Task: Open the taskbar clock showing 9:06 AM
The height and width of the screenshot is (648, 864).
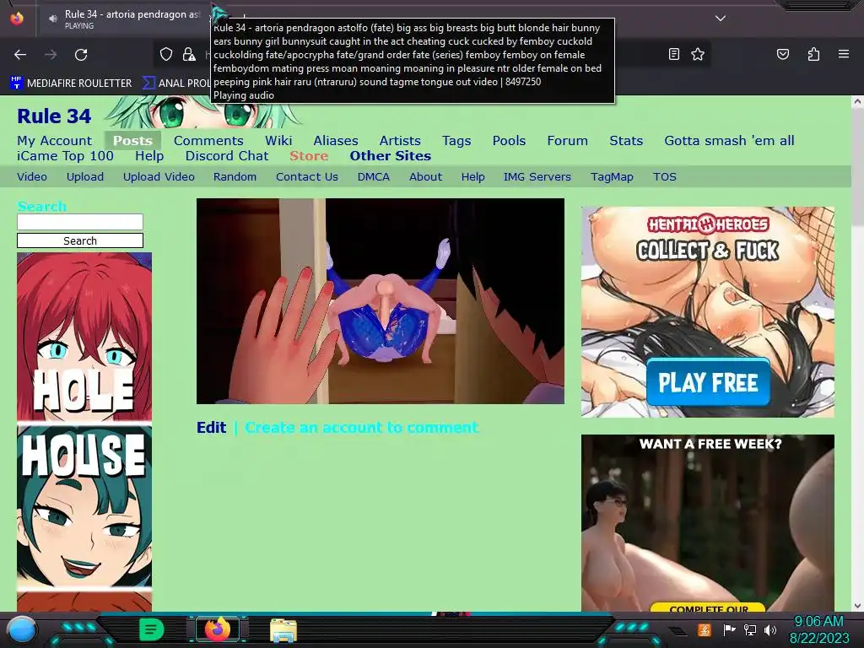Action: coord(819,629)
